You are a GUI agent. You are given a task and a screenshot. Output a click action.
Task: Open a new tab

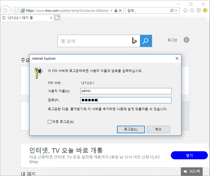click(x=57, y=18)
